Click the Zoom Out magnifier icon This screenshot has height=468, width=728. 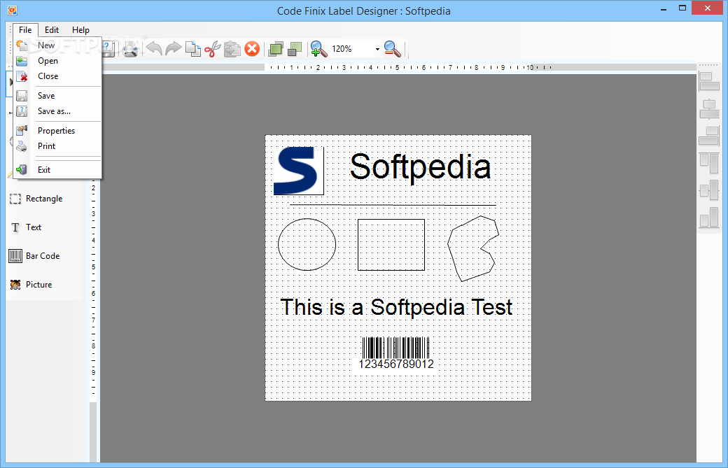(392, 49)
